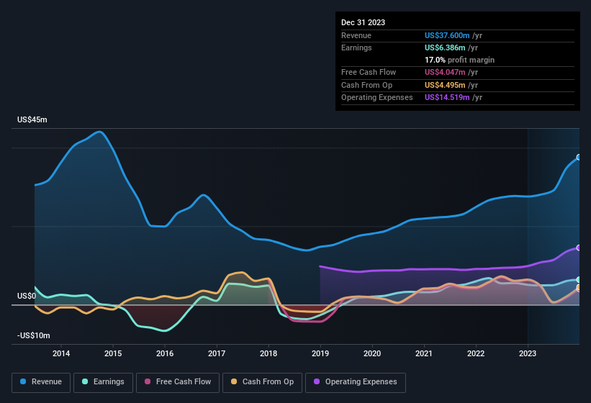Click the 2023 x-axis year label
This screenshot has height=403, width=591.
click(x=528, y=353)
